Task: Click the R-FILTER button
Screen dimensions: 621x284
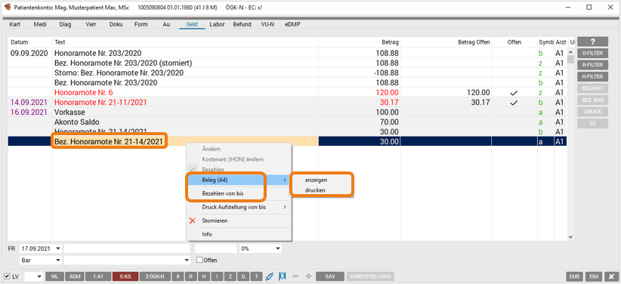Action: coord(592,65)
